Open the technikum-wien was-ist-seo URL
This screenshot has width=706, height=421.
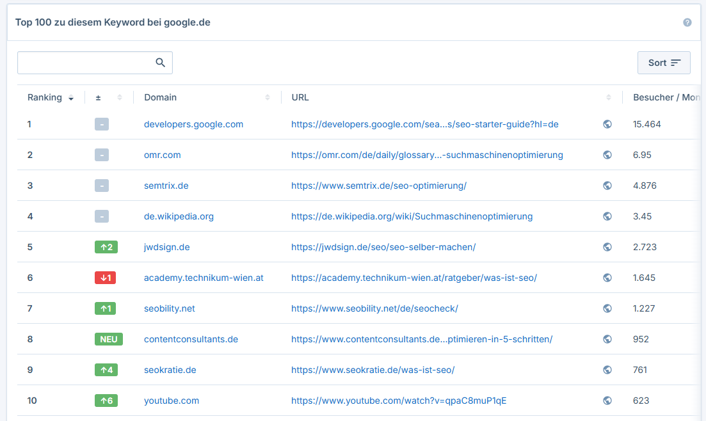tap(413, 278)
